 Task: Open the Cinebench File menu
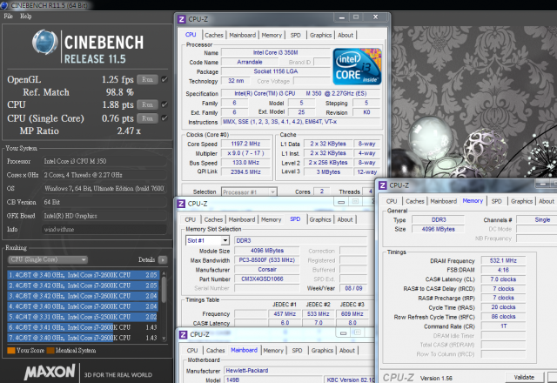(x=8, y=16)
